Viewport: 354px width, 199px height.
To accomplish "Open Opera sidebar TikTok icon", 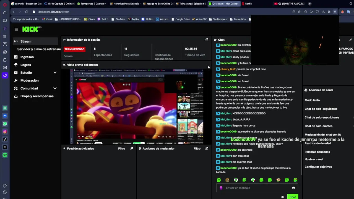I will click(5, 139).
